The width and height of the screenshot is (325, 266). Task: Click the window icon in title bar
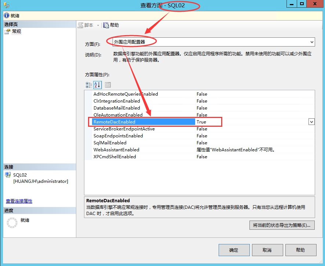(x=7, y=5)
